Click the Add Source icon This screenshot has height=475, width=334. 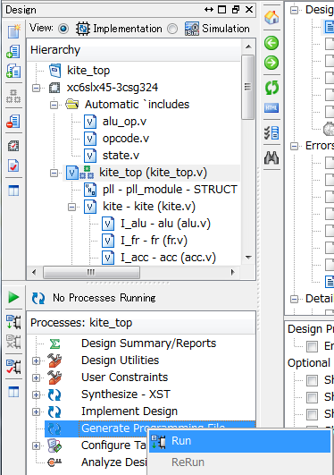point(13,52)
